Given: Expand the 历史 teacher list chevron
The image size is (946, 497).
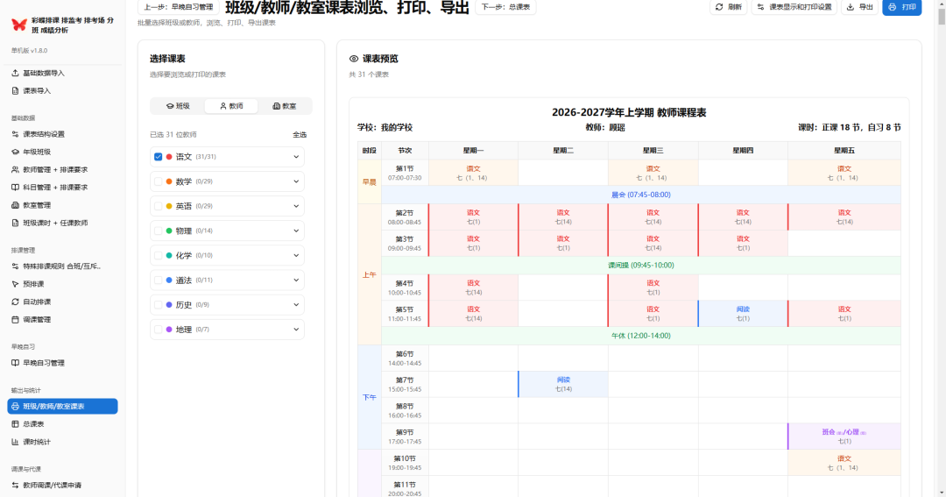Looking at the screenshot, I should click(296, 305).
